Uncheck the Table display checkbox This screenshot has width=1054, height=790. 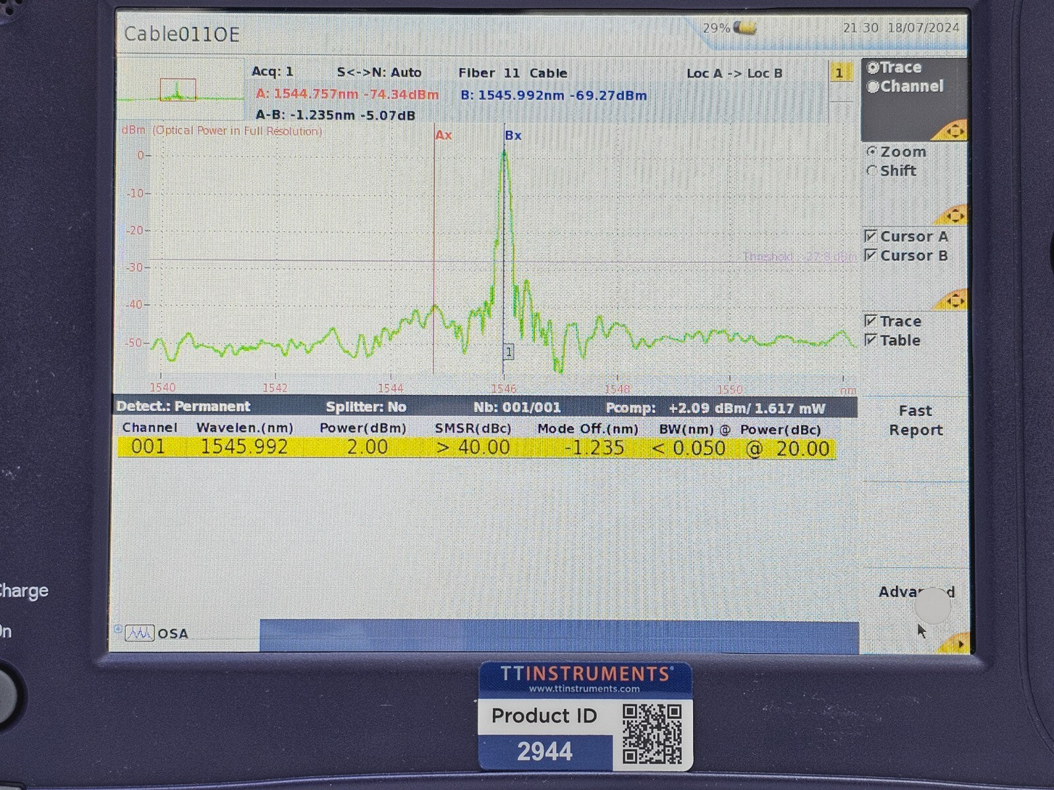[x=871, y=340]
